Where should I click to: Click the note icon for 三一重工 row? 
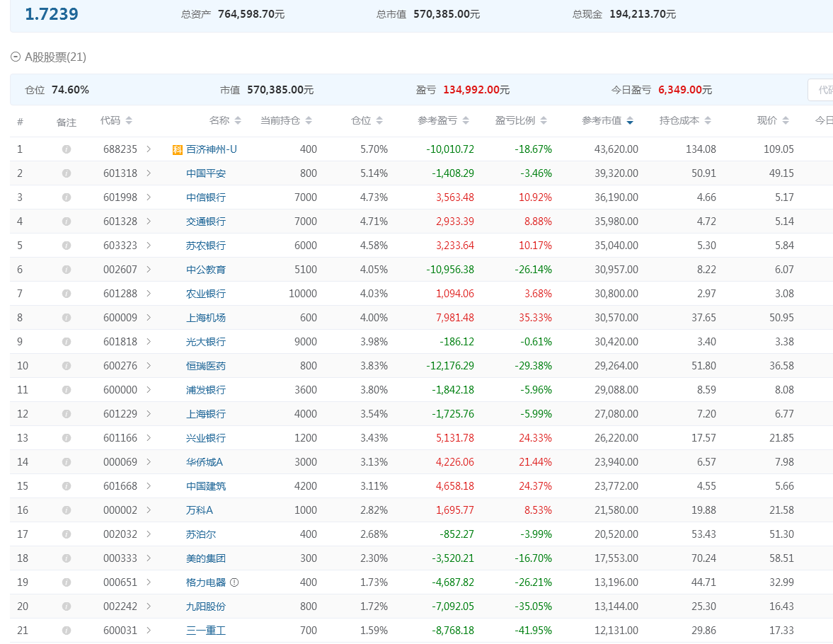pyautogui.click(x=67, y=631)
